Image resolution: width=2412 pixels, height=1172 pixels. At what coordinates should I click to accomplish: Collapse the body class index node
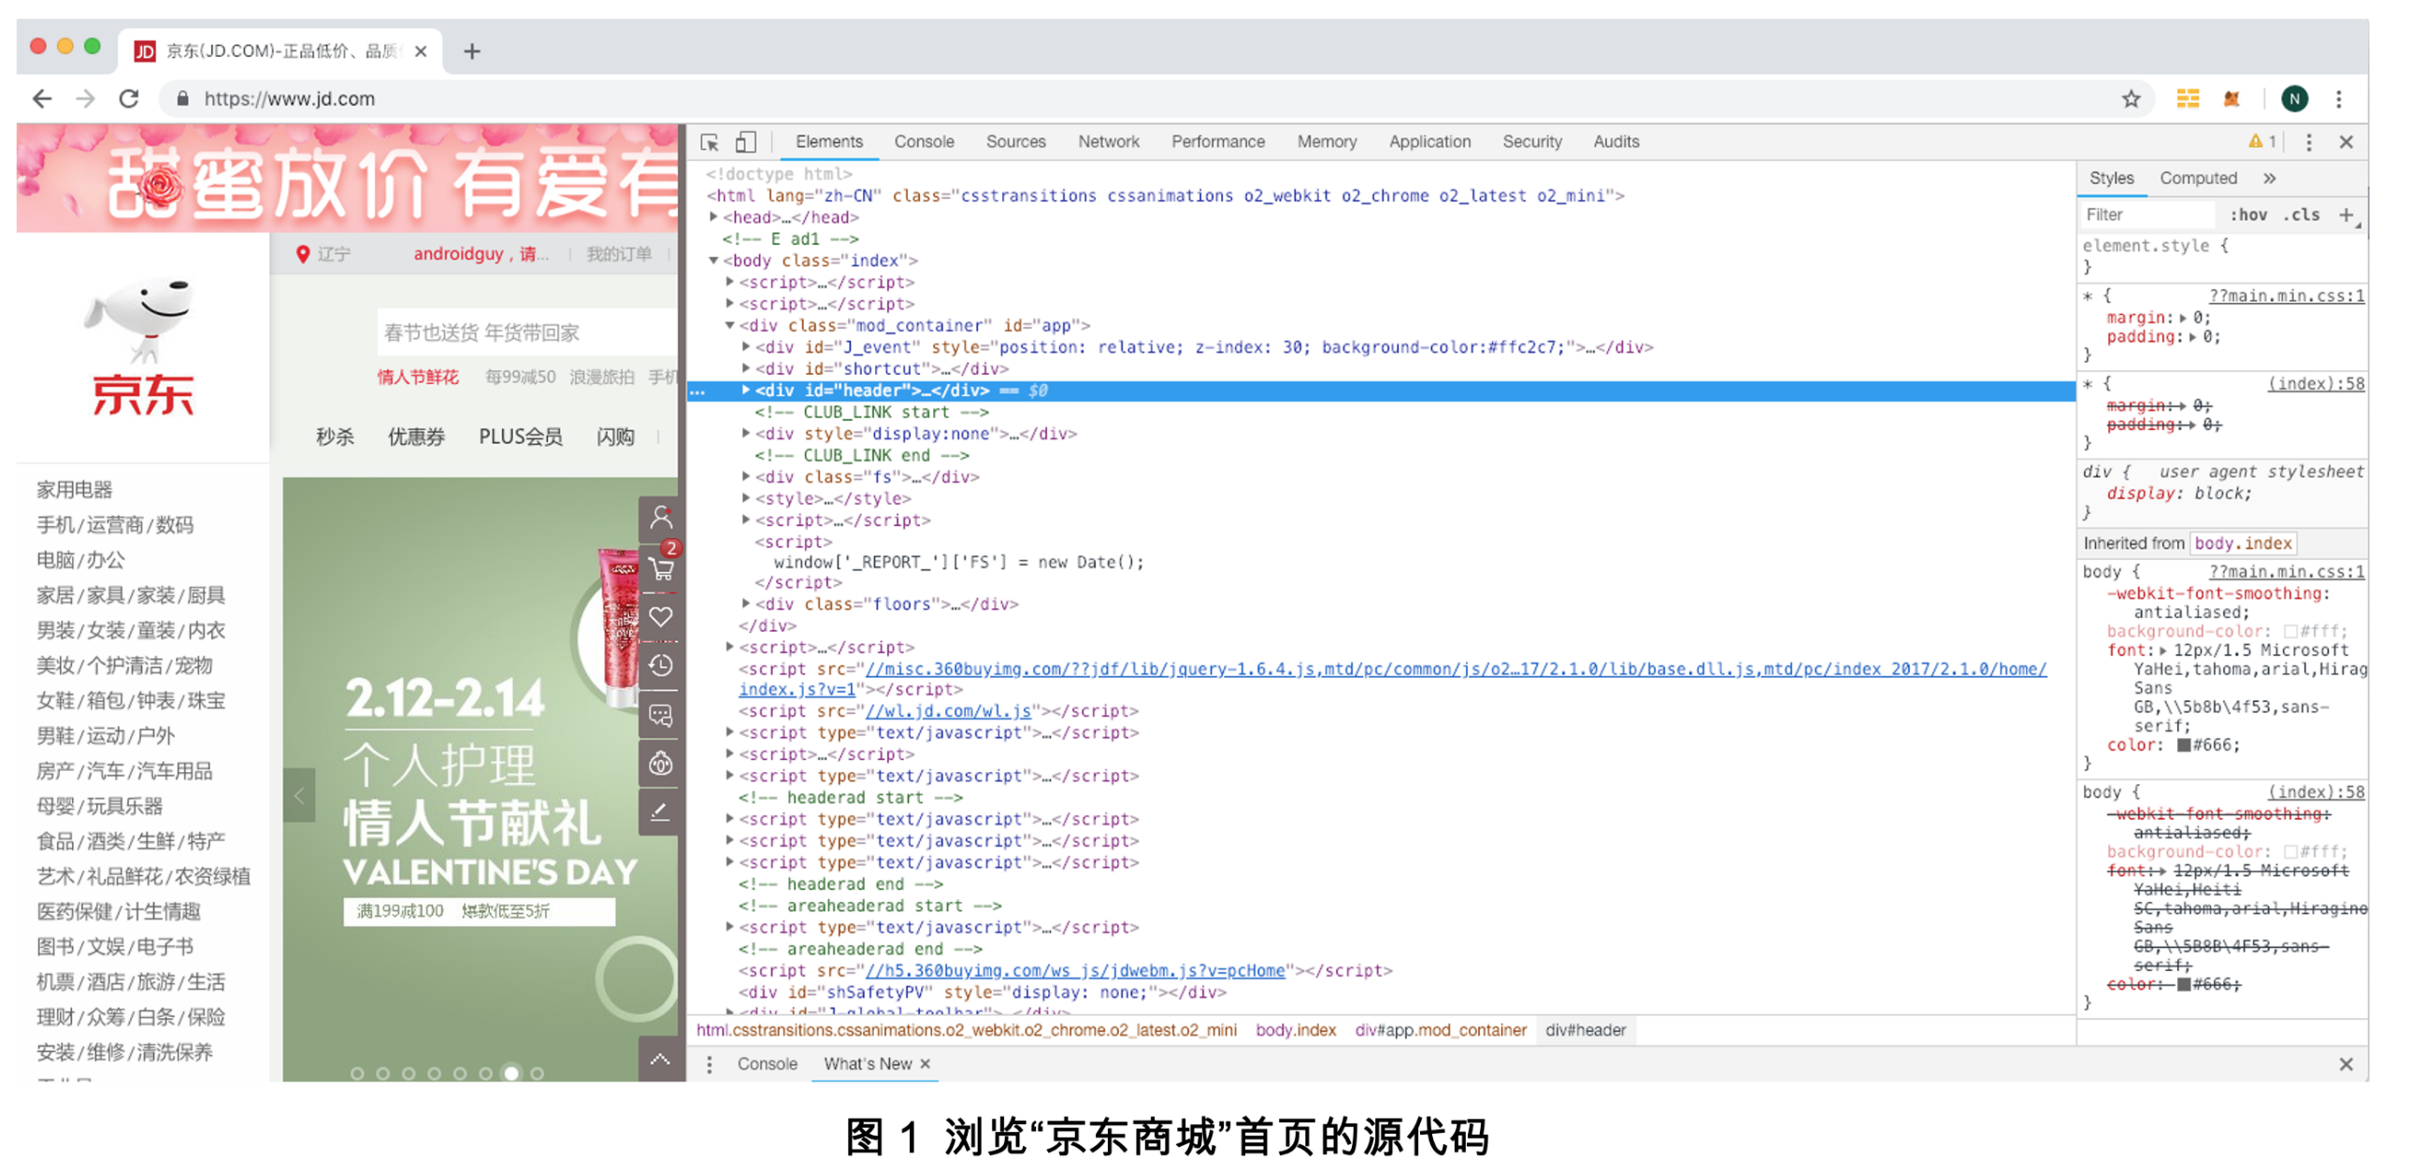click(x=713, y=260)
